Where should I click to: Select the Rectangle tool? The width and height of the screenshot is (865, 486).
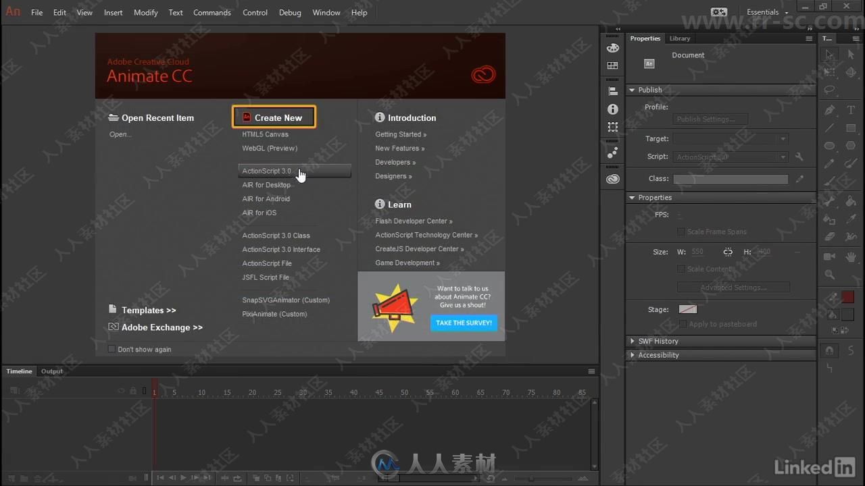[851, 128]
